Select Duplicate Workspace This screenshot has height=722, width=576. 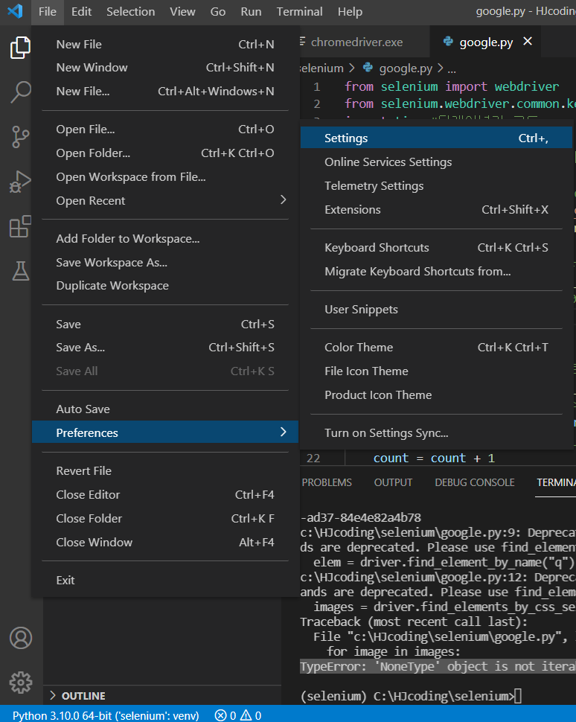point(164,286)
